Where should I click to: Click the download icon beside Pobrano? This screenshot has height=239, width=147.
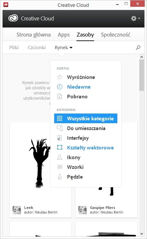(x=60, y=96)
